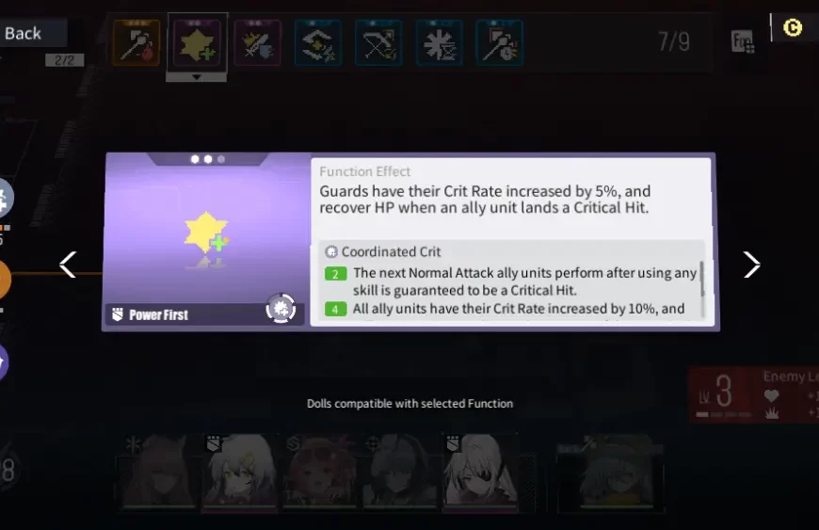The height and width of the screenshot is (530, 819).
Task: Select the sword-and-shield function icon
Action: coord(258,42)
